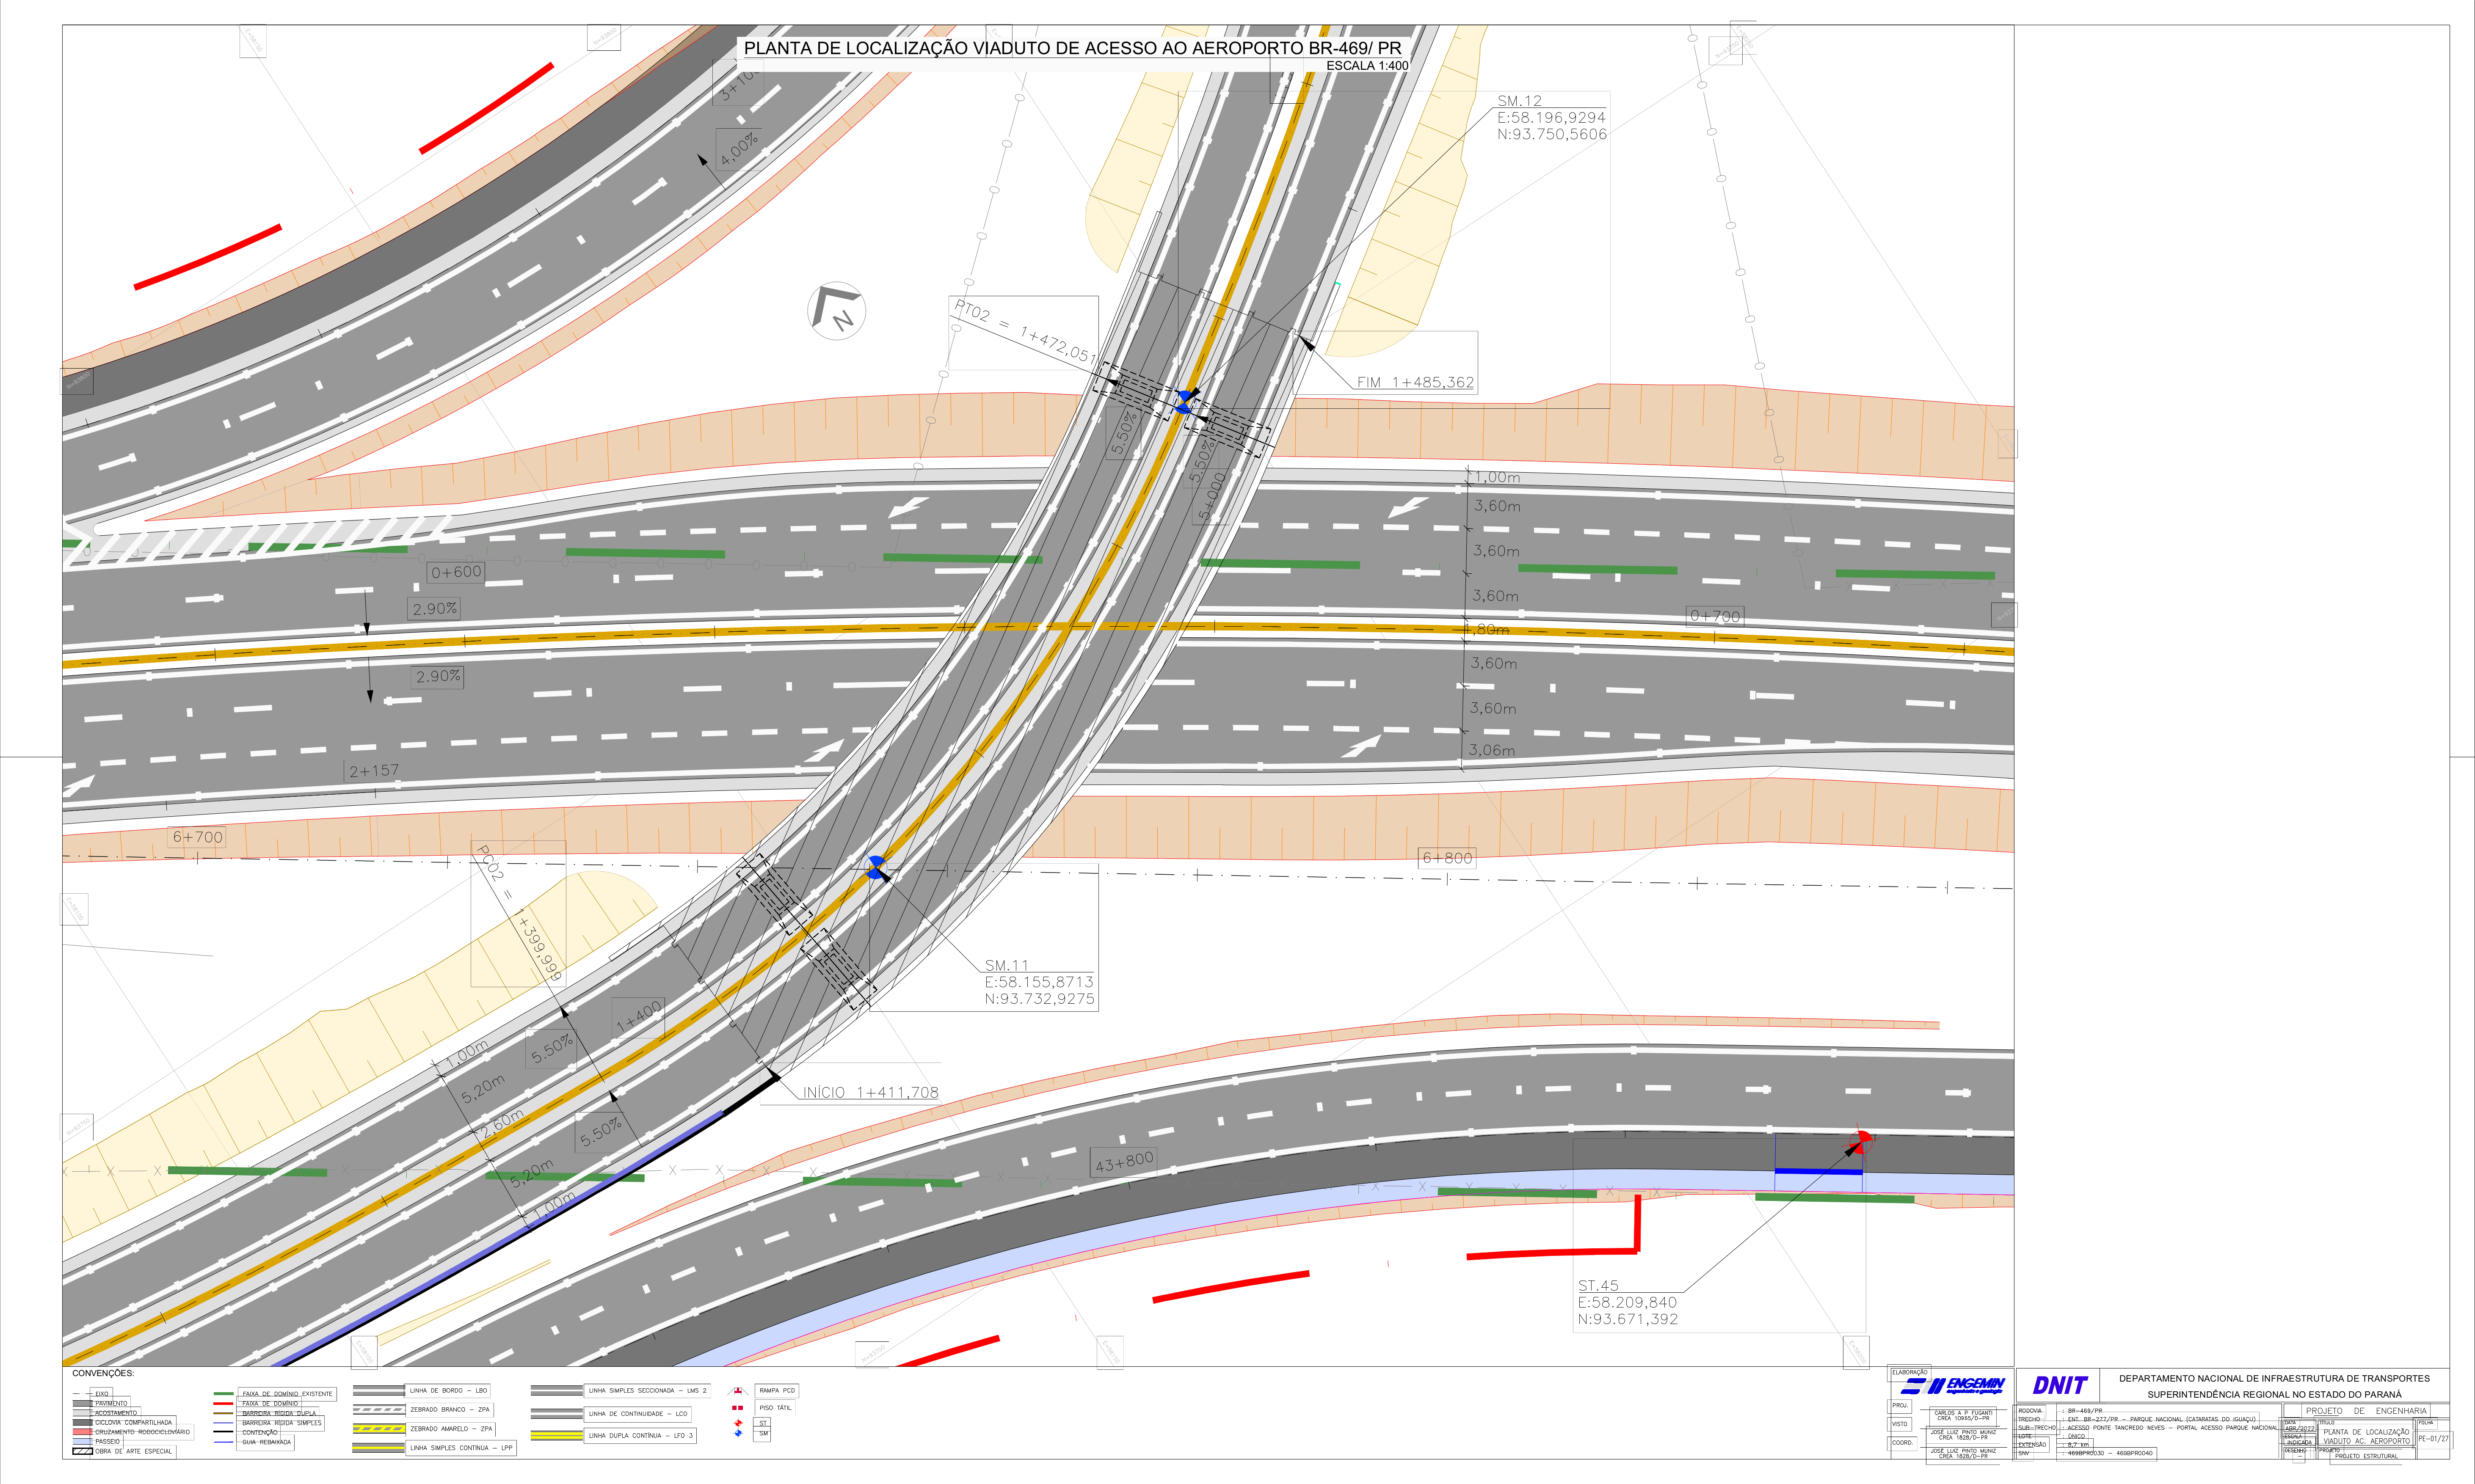Click the ZEBRADO BRANCO pattern sample
This screenshot has height=1484, width=2475.
point(378,1410)
